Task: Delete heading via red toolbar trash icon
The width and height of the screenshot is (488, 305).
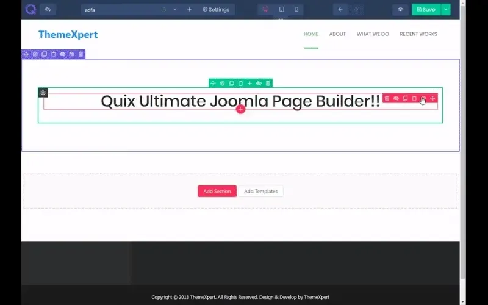Action: [387, 98]
